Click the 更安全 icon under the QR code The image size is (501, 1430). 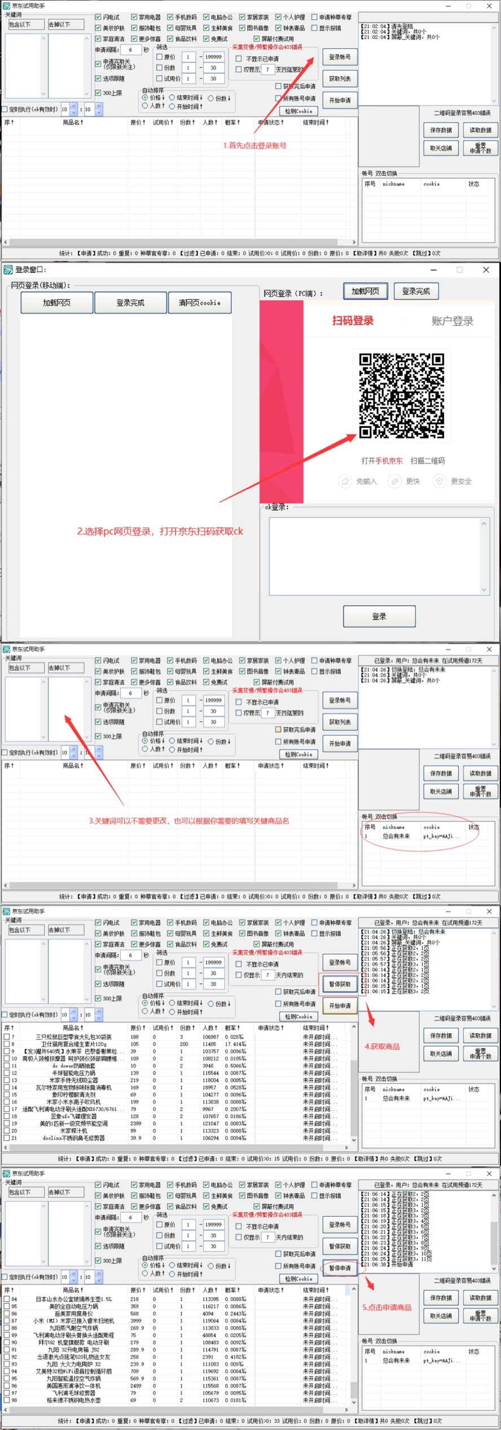point(439,481)
